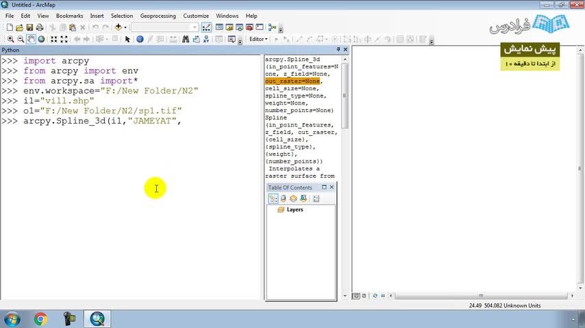Open the Search window icon
Viewport: 585px width, 328px height.
(240, 27)
